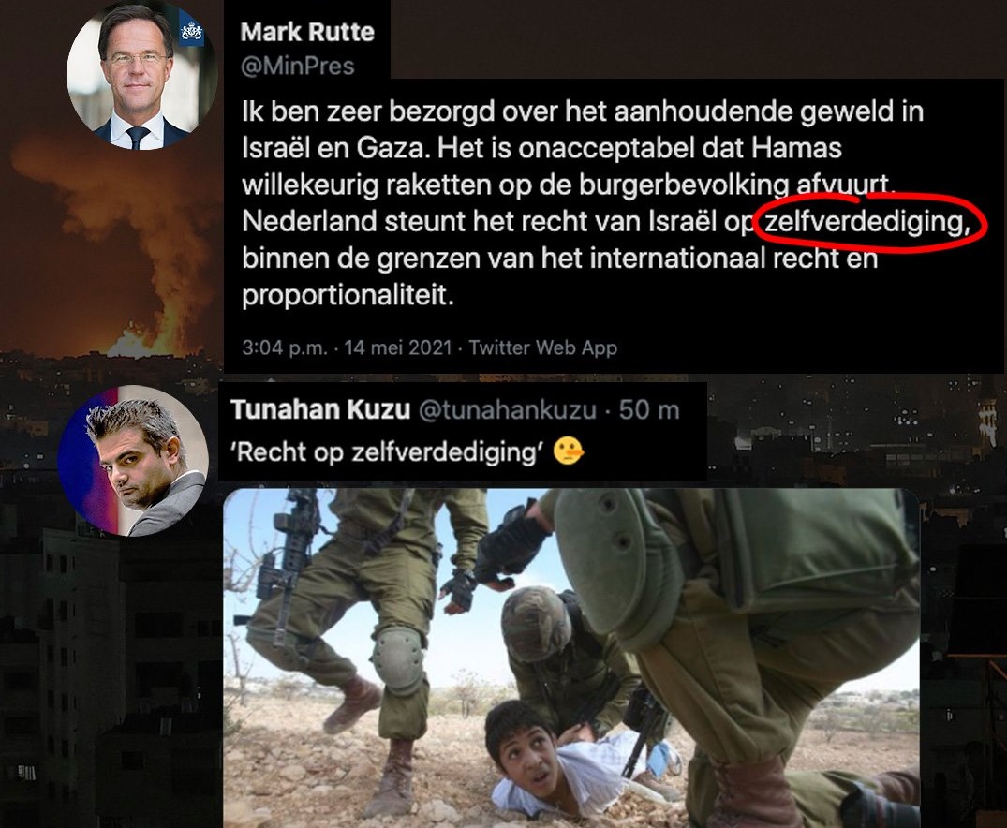1007x828 pixels.
Task: Open the 50 m relative timestamp
Action: pyautogui.click(x=649, y=410)
